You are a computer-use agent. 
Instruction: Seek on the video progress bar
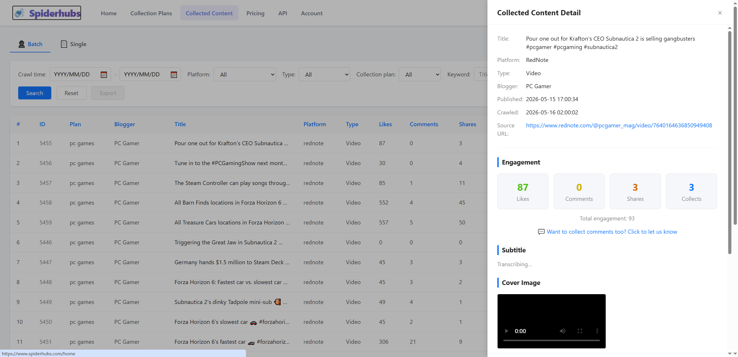[551, 340]
